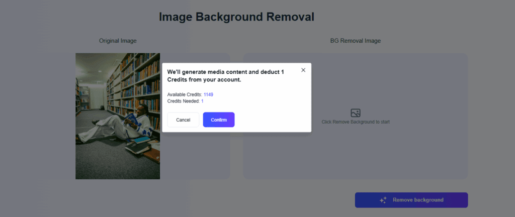The height and width of the screenshot is (217, 515).
Task: Click the 'BG Removal Image' label
Action: (356, 41)
